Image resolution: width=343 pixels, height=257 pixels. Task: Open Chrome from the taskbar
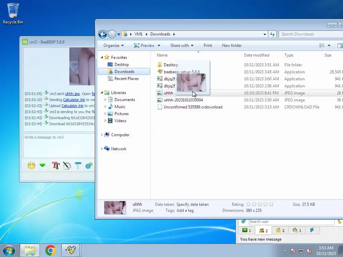point(51,250)
